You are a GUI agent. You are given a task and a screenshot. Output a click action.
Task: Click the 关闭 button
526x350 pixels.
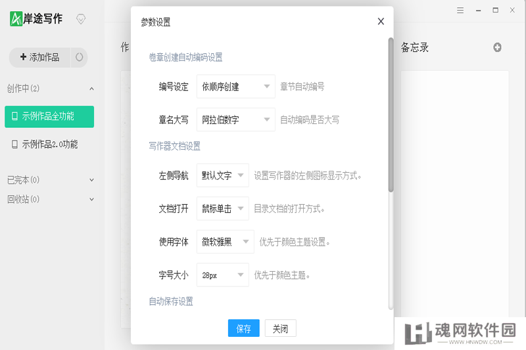[x=281, y=328]
